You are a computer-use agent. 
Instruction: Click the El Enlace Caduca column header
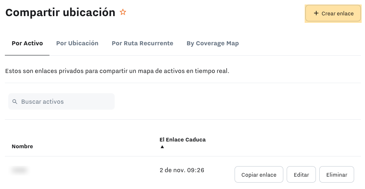182,140
